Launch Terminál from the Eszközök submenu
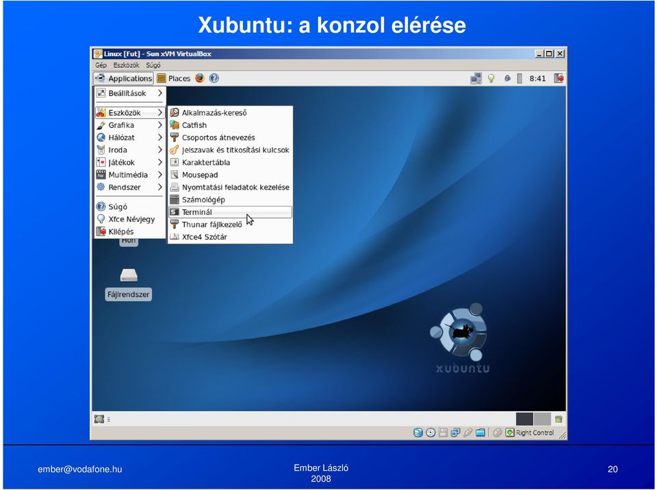This screenshot has height=490, width=657. [x=230, y=212]
